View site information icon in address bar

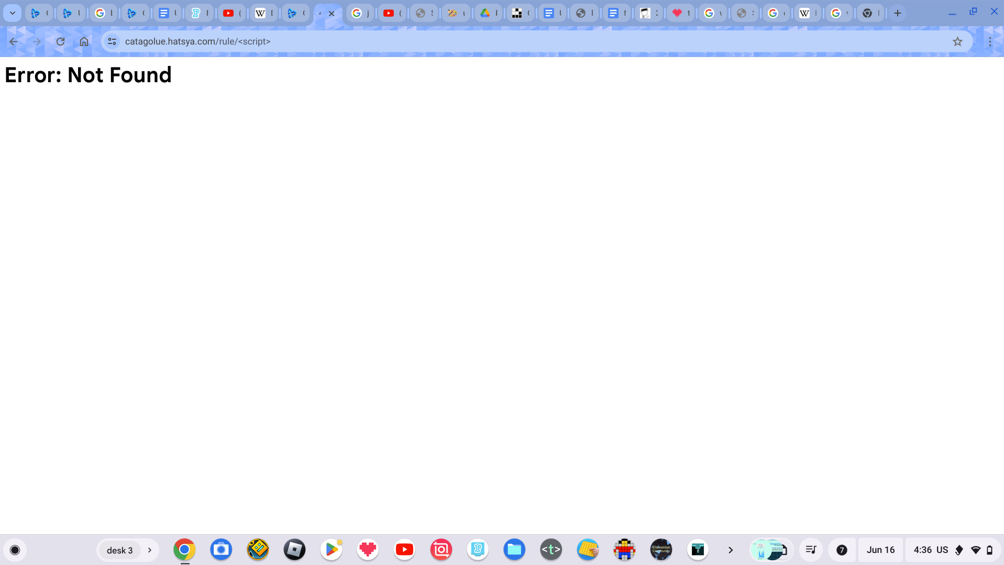pos(112,41)
